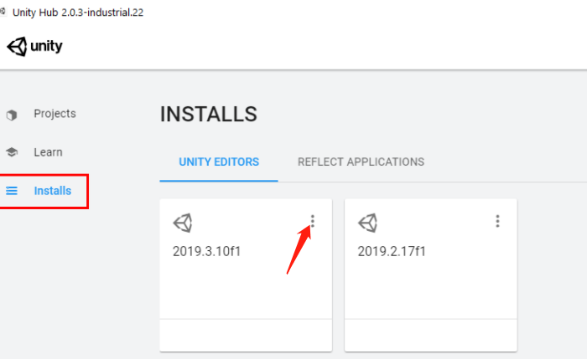Open the Projects section in sidebar
587x359 pixels.
point(55,114)
